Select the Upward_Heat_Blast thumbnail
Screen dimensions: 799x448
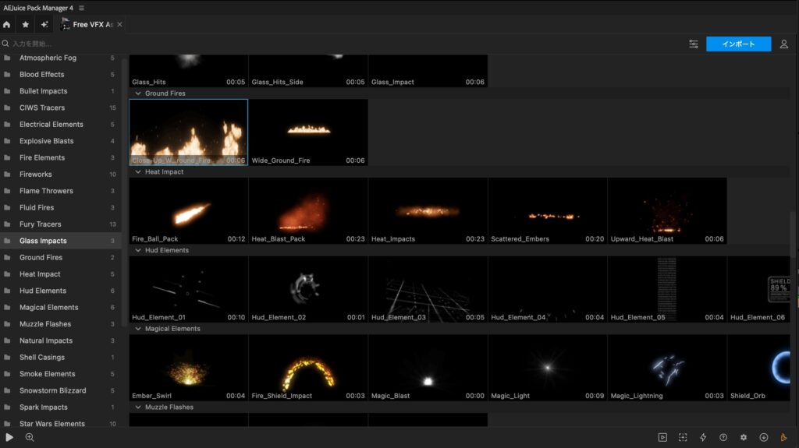pos(667,211)
